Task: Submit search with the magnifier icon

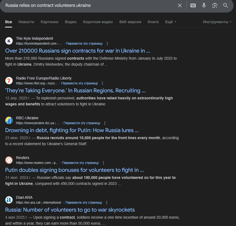Action: tap(225, 5)
